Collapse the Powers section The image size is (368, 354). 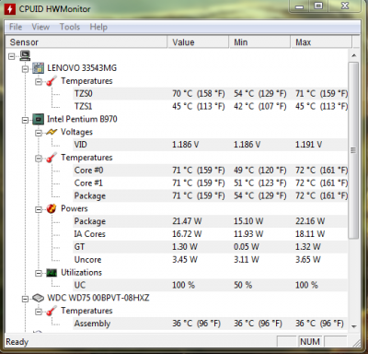coord(39,209)
